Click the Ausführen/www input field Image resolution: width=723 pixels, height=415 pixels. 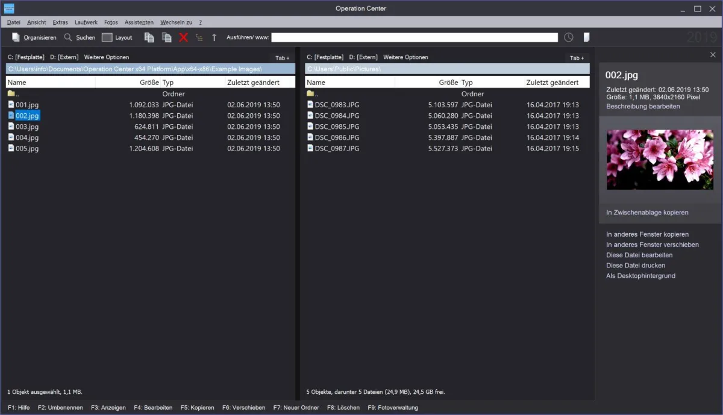tap(415, 37)
